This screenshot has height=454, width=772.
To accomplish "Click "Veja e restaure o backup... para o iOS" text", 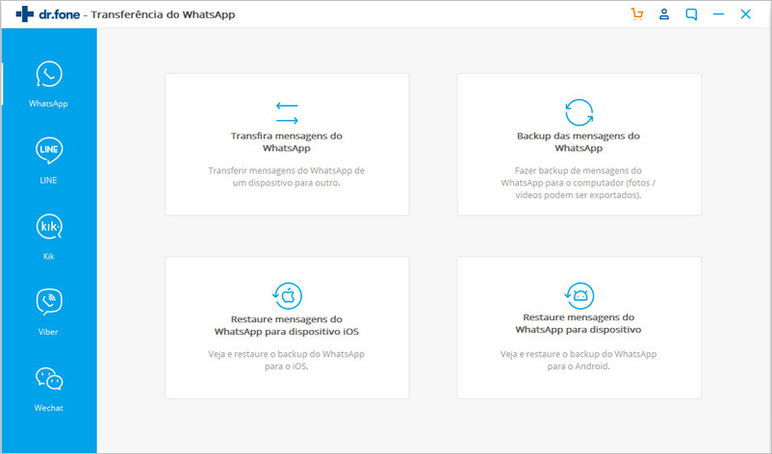I will click(287, 360).
